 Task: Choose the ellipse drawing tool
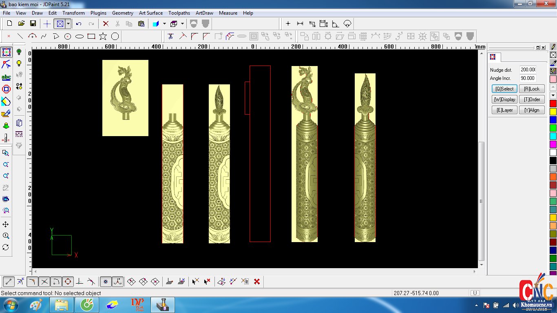tap(80, 36)
